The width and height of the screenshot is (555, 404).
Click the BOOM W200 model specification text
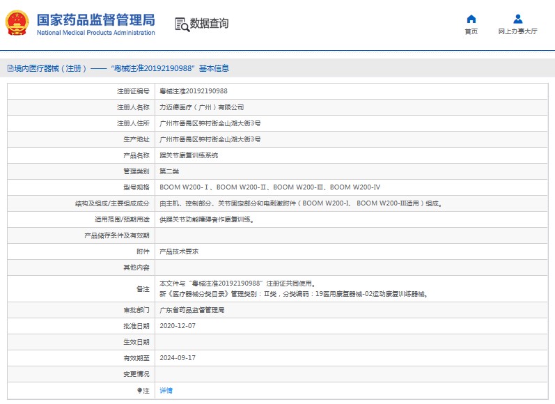tap(269, 187)
